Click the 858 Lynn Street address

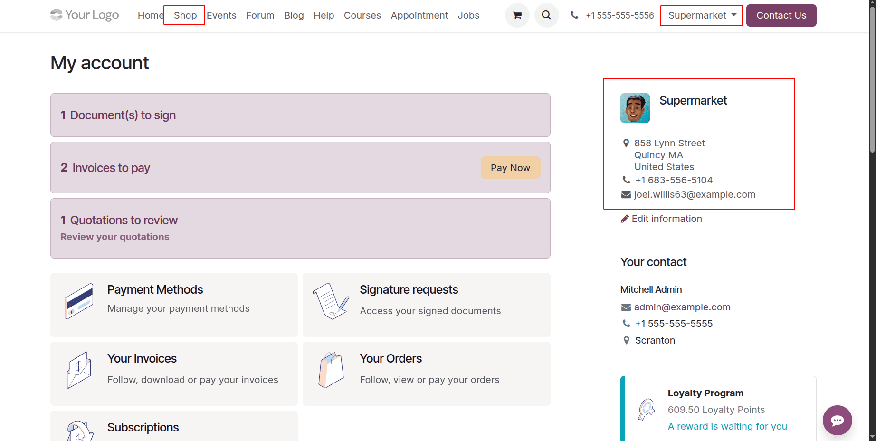tap(669, 143)
